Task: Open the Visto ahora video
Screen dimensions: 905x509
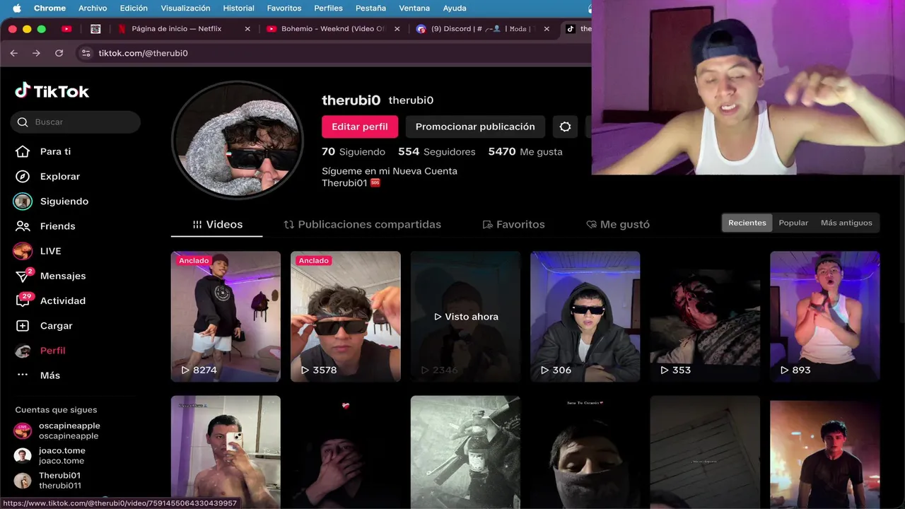Action: tap(465, 317)
